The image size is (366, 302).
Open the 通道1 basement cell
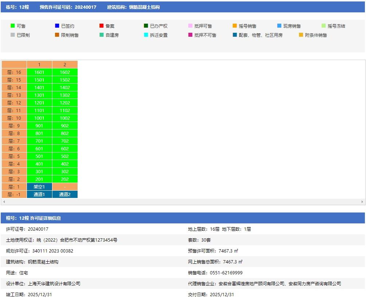click(x=39, y=195)
